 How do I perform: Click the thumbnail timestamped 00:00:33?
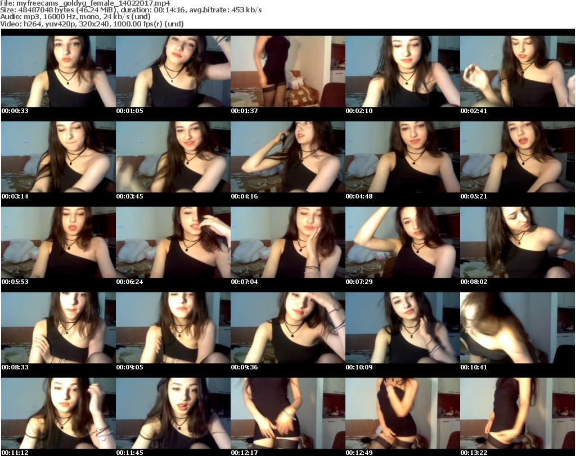click(x=58, y=71)
